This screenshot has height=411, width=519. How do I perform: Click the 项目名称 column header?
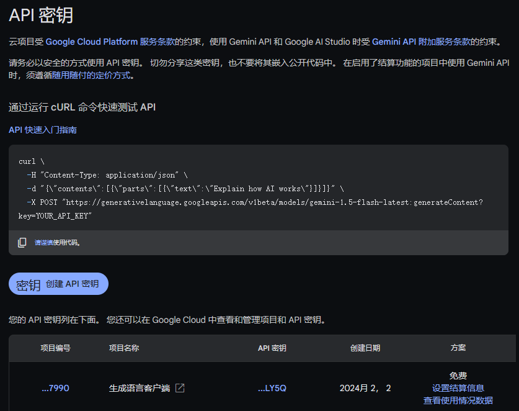point(124,348)
